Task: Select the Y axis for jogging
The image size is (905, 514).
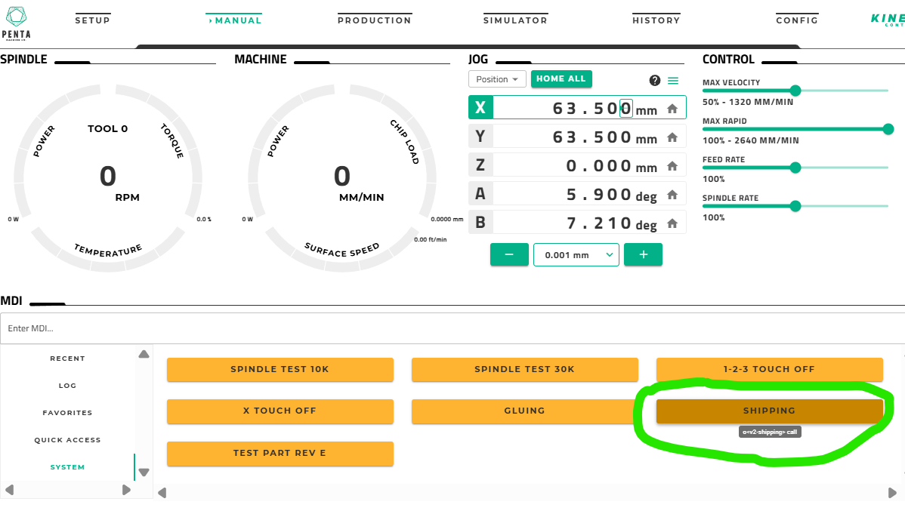Action: (x=480, y=137)
